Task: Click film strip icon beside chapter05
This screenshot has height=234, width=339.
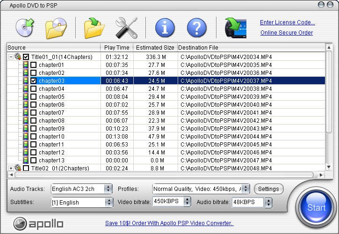Action: (26, 96)
